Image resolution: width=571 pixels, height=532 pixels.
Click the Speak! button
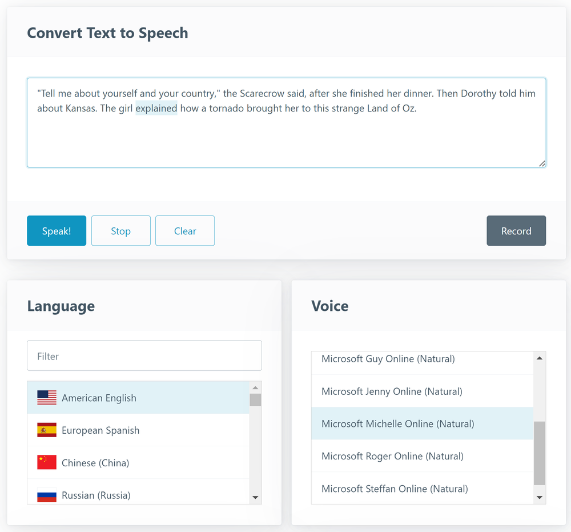pos(57,231)
